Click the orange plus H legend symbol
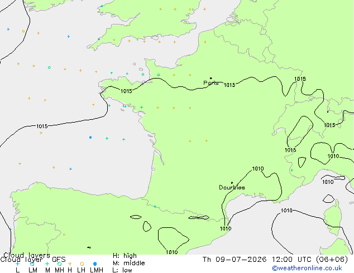The image size is (354, 273). click(70, 264)
